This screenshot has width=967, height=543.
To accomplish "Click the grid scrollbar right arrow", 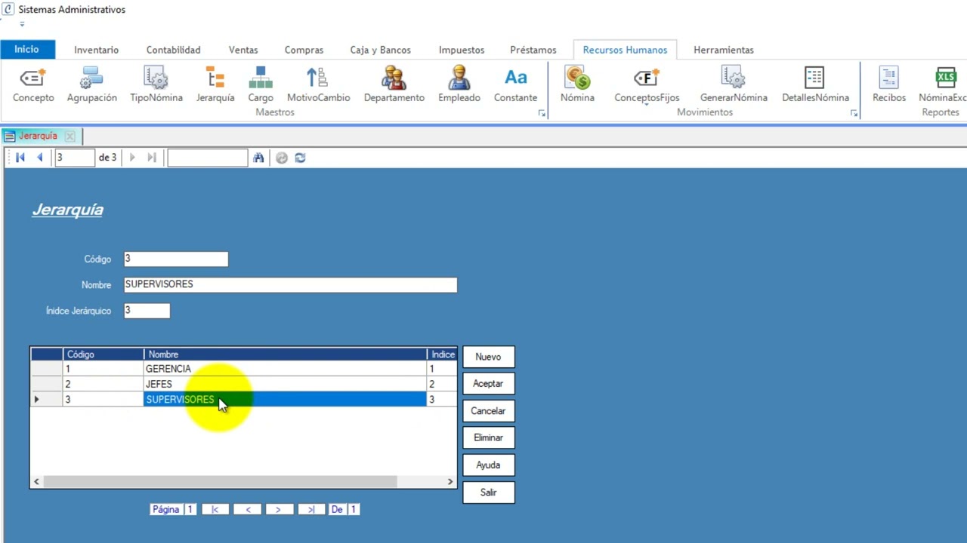I will pyautogui.click(x=450, y=481).
